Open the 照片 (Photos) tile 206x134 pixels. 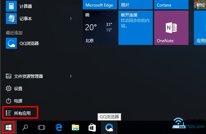[136, 5]
